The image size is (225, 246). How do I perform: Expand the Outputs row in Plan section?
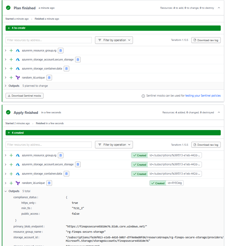click(6, 86)
